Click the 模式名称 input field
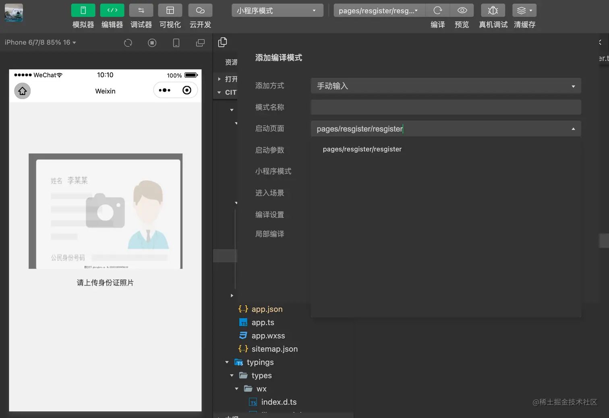 [445, 107]
